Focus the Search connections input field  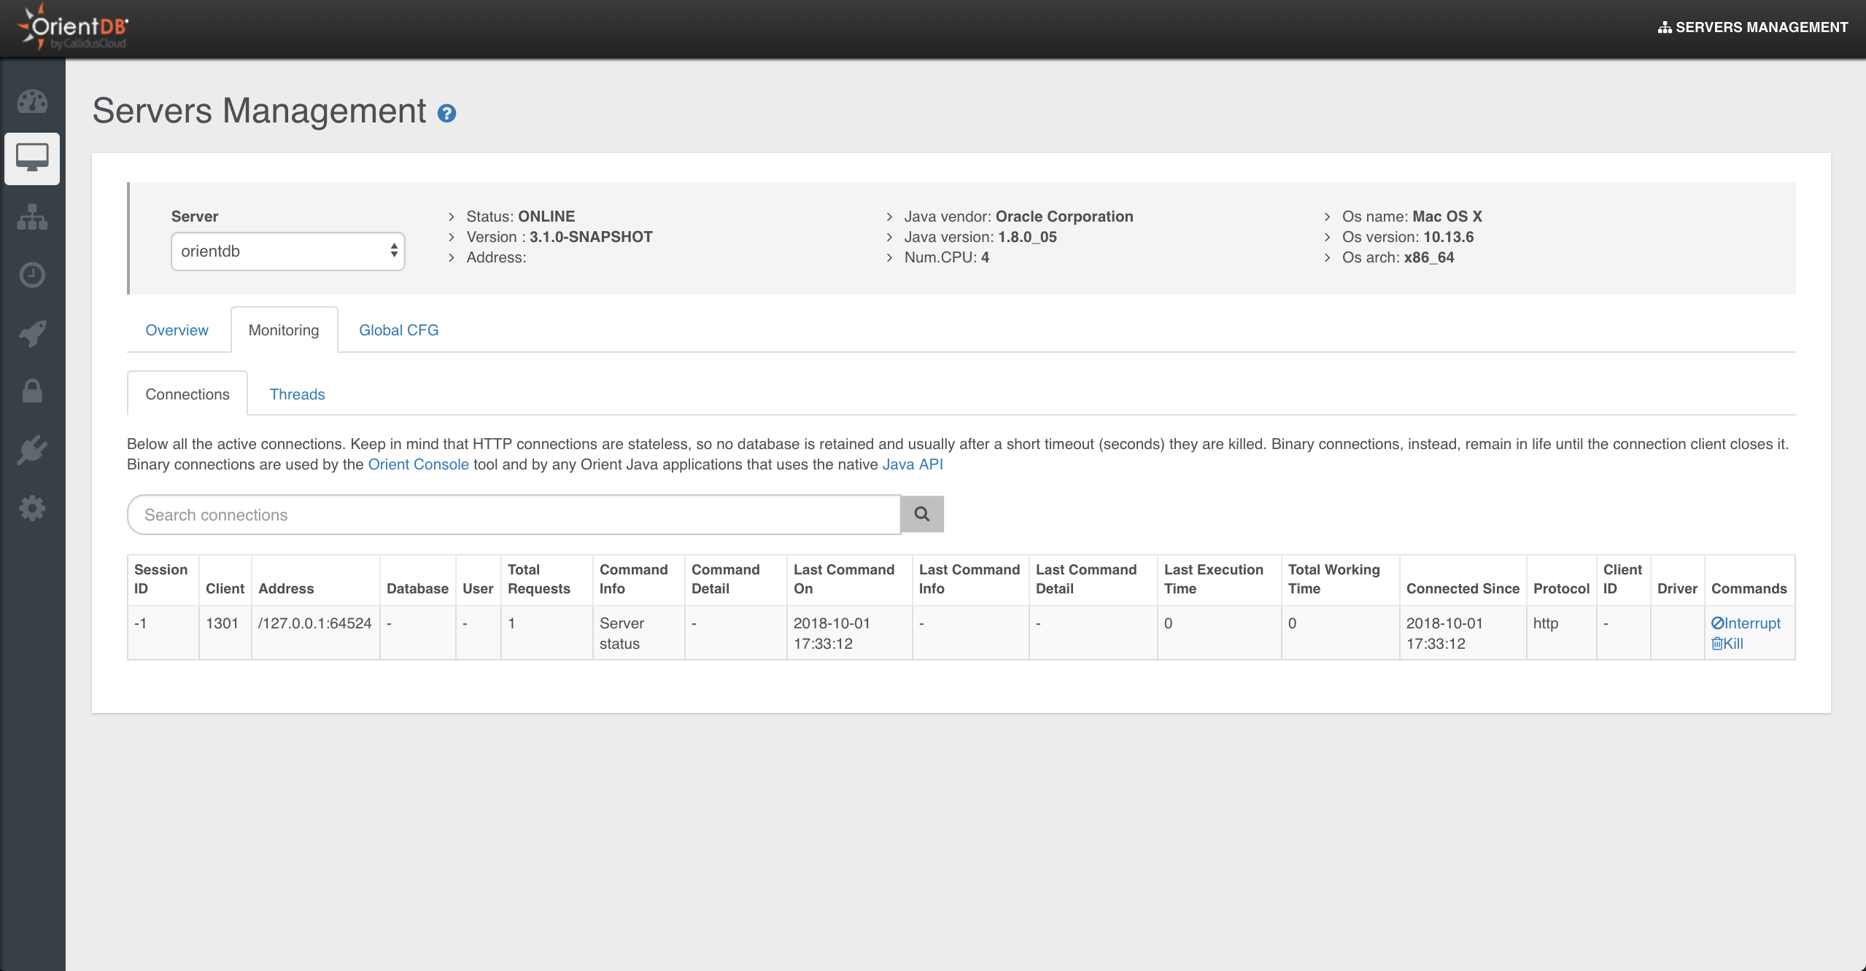[x=514, y=515]
